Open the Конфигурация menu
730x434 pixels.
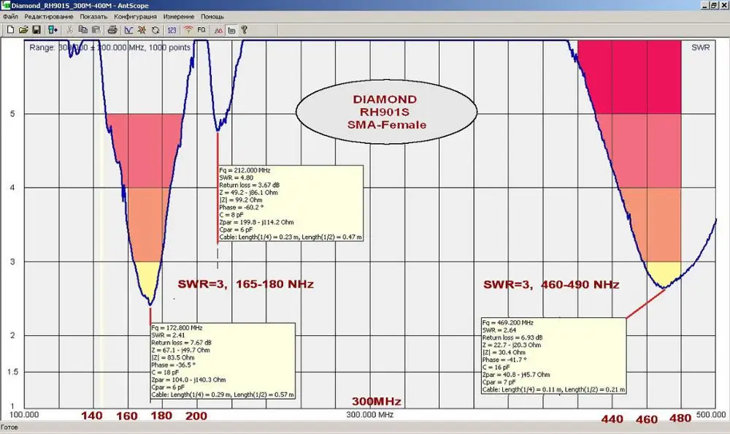pyautogui.click(x=135, y=16)
